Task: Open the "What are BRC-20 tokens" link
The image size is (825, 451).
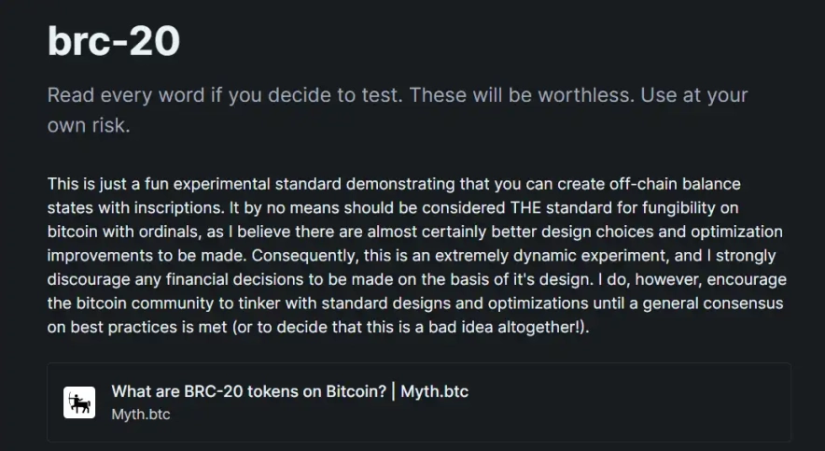Action: coord(289,391)
